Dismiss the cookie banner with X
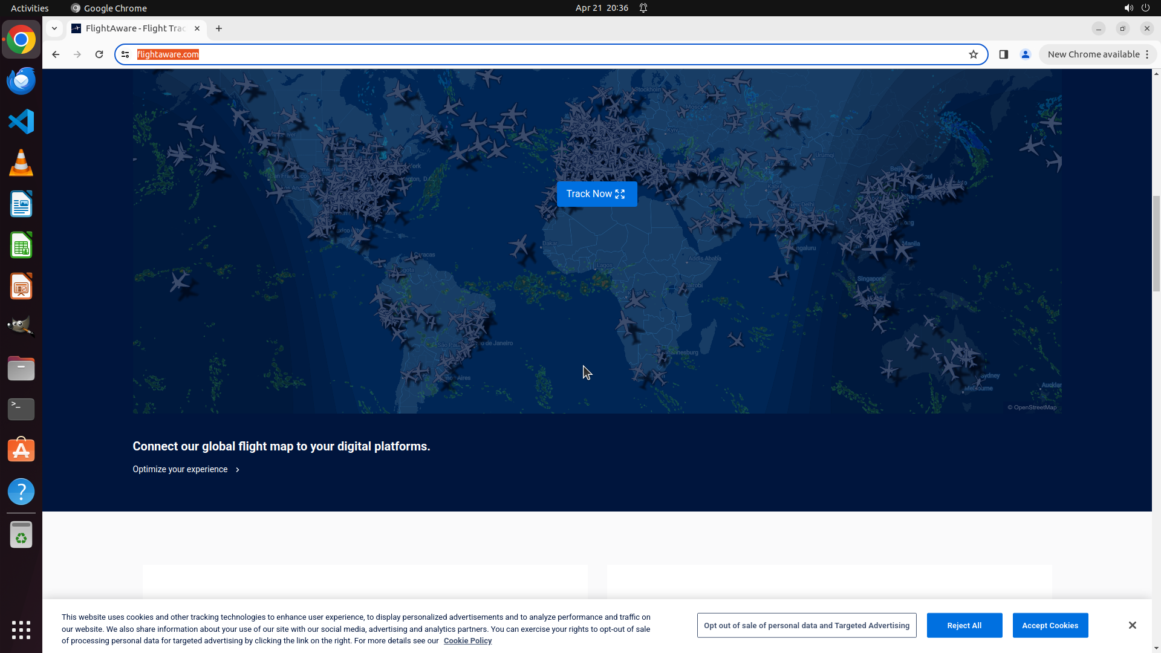Screen dimensions: 1161x653 click(x=1132, y=625)
